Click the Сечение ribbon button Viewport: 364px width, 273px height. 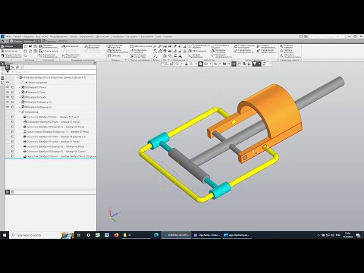tap(114, 55)
